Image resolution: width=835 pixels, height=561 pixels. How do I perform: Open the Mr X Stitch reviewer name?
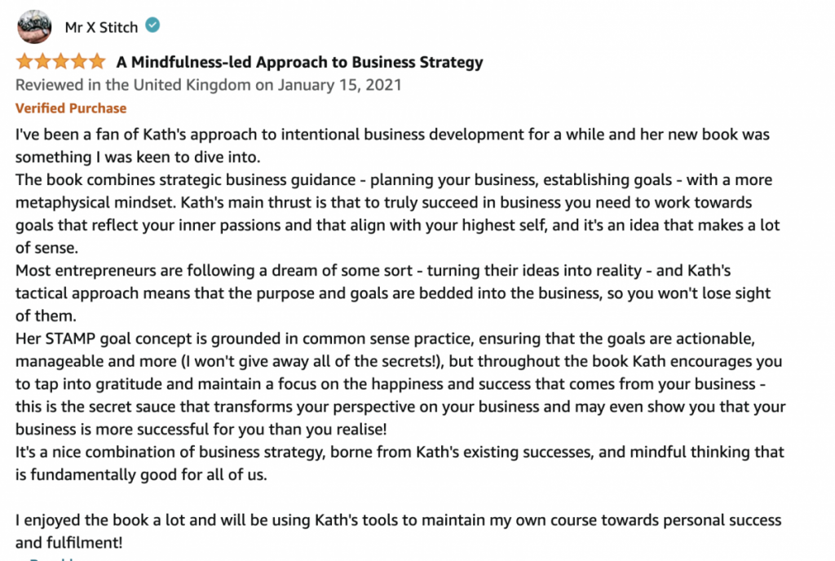coord(101,27)
